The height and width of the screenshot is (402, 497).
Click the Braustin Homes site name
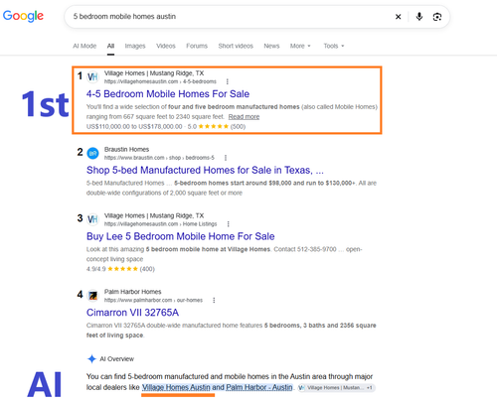coord(126,150)
